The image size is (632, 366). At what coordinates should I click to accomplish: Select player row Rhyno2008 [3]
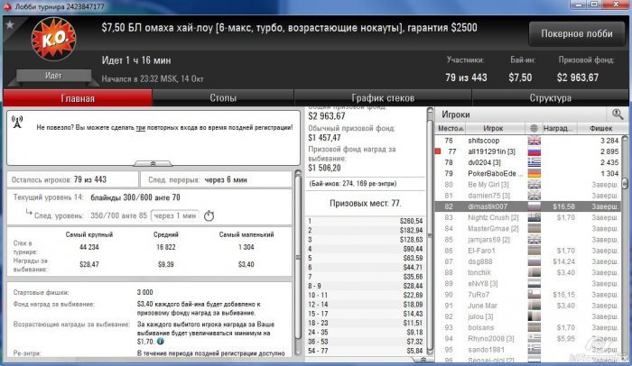(528, 339)
